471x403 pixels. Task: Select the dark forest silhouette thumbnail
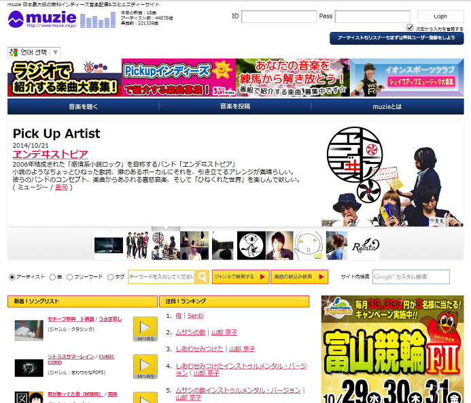[x=222, y=246]
